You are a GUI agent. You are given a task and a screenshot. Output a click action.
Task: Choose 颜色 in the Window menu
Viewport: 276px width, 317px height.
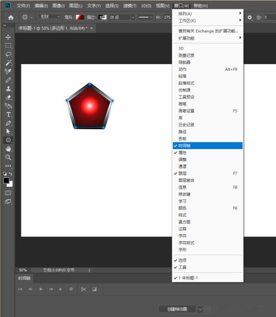click(208, 208)
